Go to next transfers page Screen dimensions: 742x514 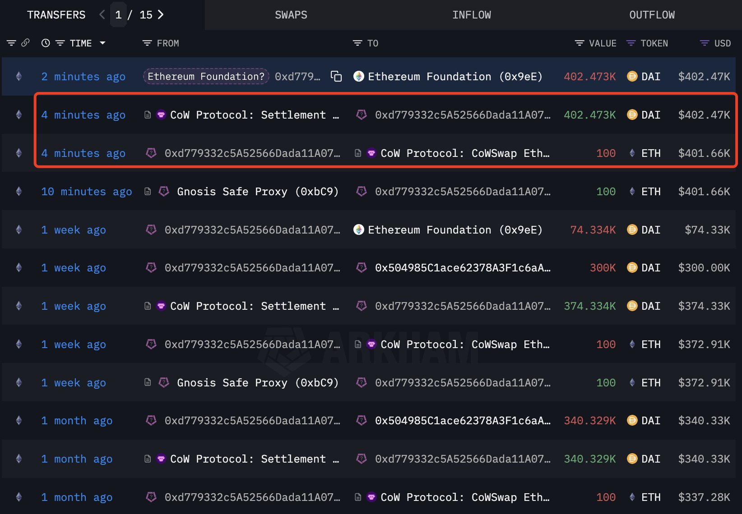point(161,15)
